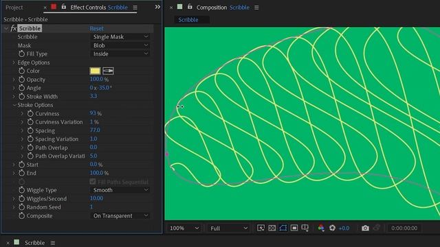Pick color with the eyedropper tool
The height and width of the screenshot is (247, 440).
[x=108, y=71]
